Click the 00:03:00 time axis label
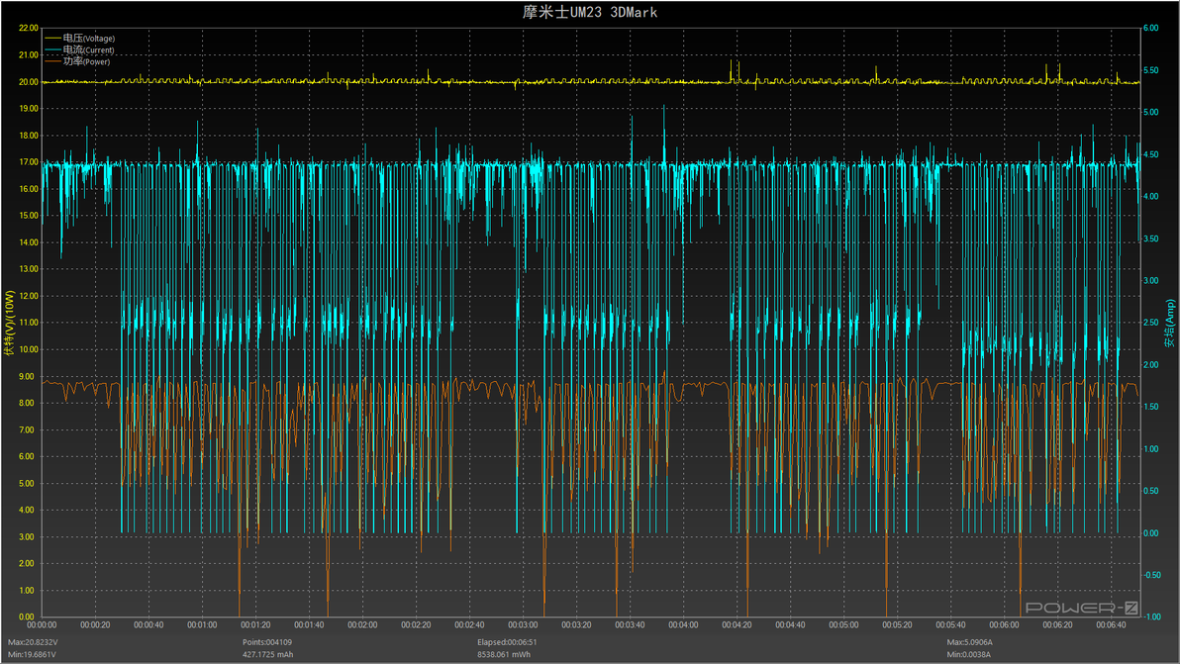This screenshot has height=664, width=1180. [x=523, y=624]
